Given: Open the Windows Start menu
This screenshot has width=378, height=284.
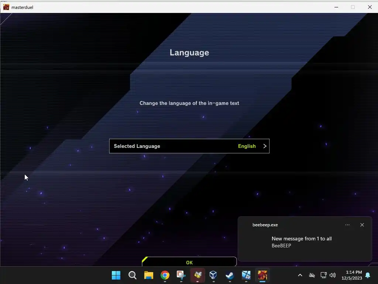Looking at the screenshot, I should point(116,275).
